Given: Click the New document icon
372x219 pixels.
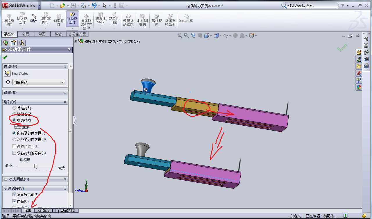Looking at the screenshot, I should (52, 6).
